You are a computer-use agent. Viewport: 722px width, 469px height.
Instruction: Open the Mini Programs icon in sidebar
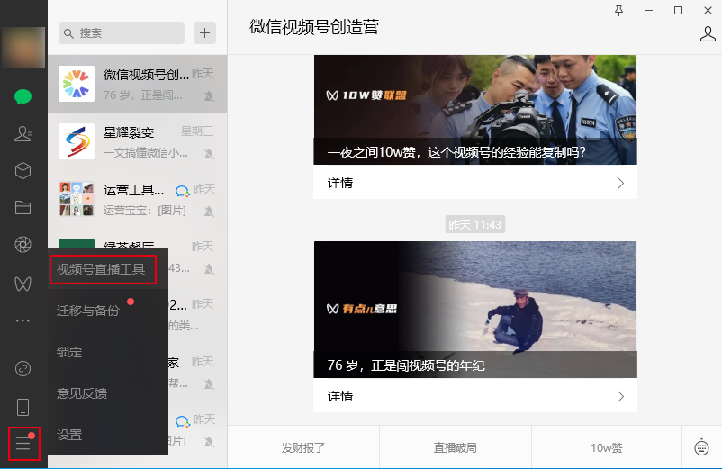coord(23,368)
